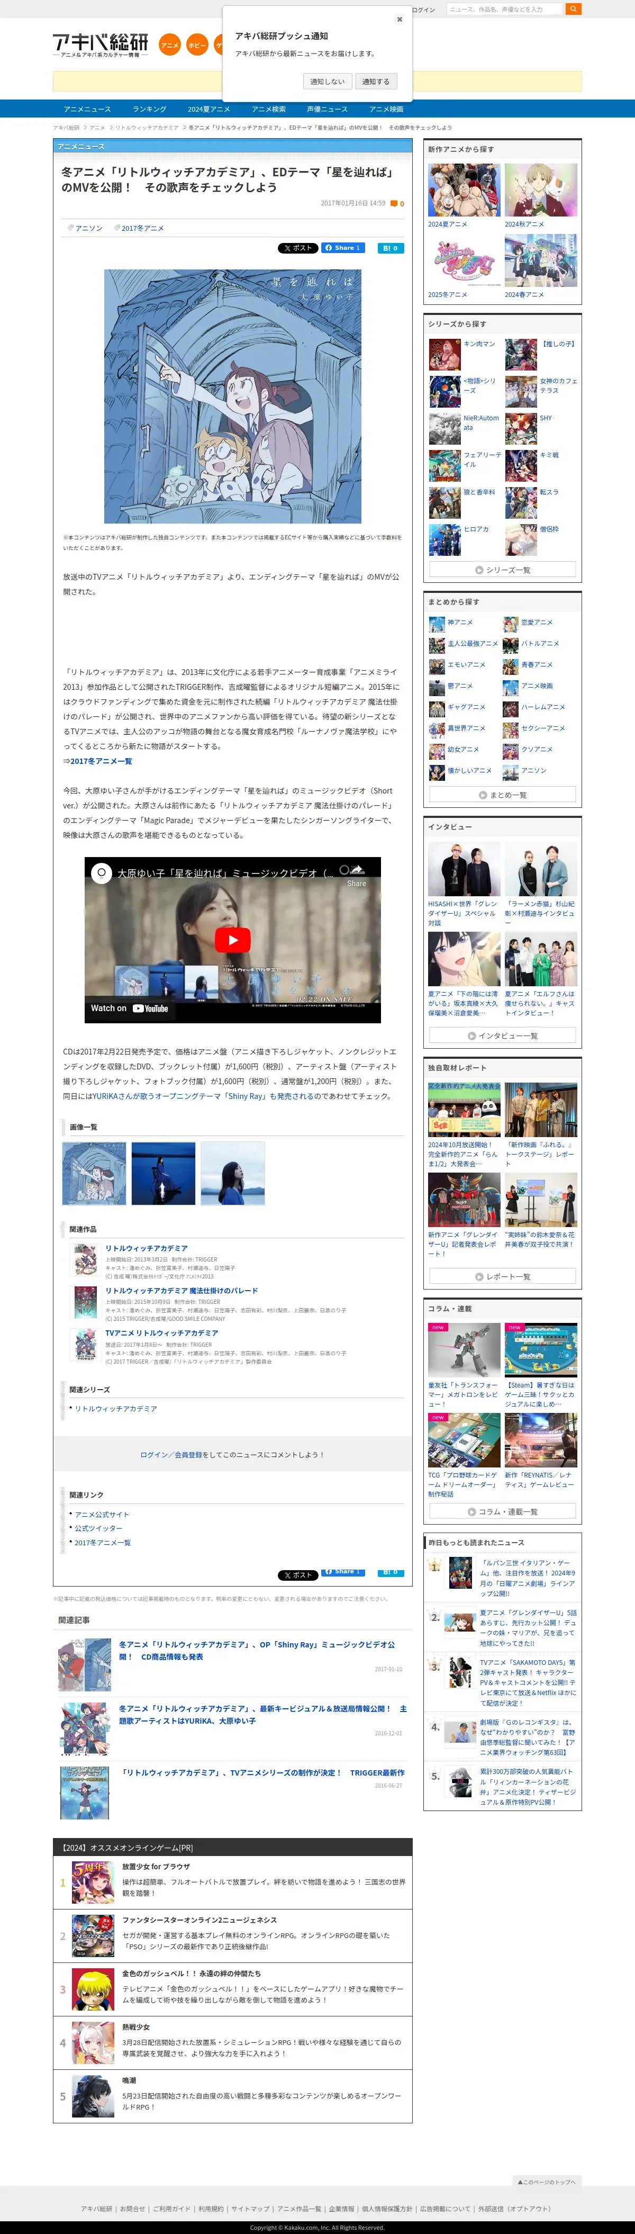Viewport: 635px width, 2234px height.
Task: Open 2024夏アニメ in navigation bar
Action: tap(209, 109)
